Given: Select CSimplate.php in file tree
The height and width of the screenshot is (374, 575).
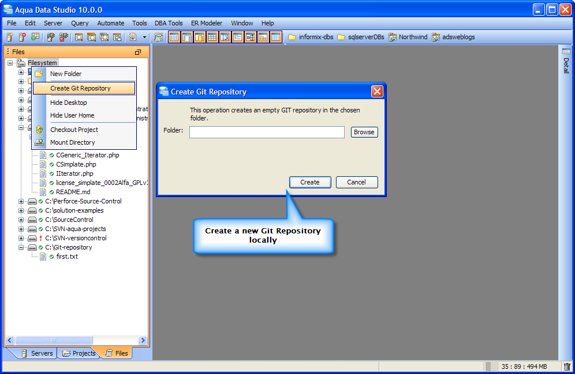Looking at the screenshot, I should [x=76, y=164].
